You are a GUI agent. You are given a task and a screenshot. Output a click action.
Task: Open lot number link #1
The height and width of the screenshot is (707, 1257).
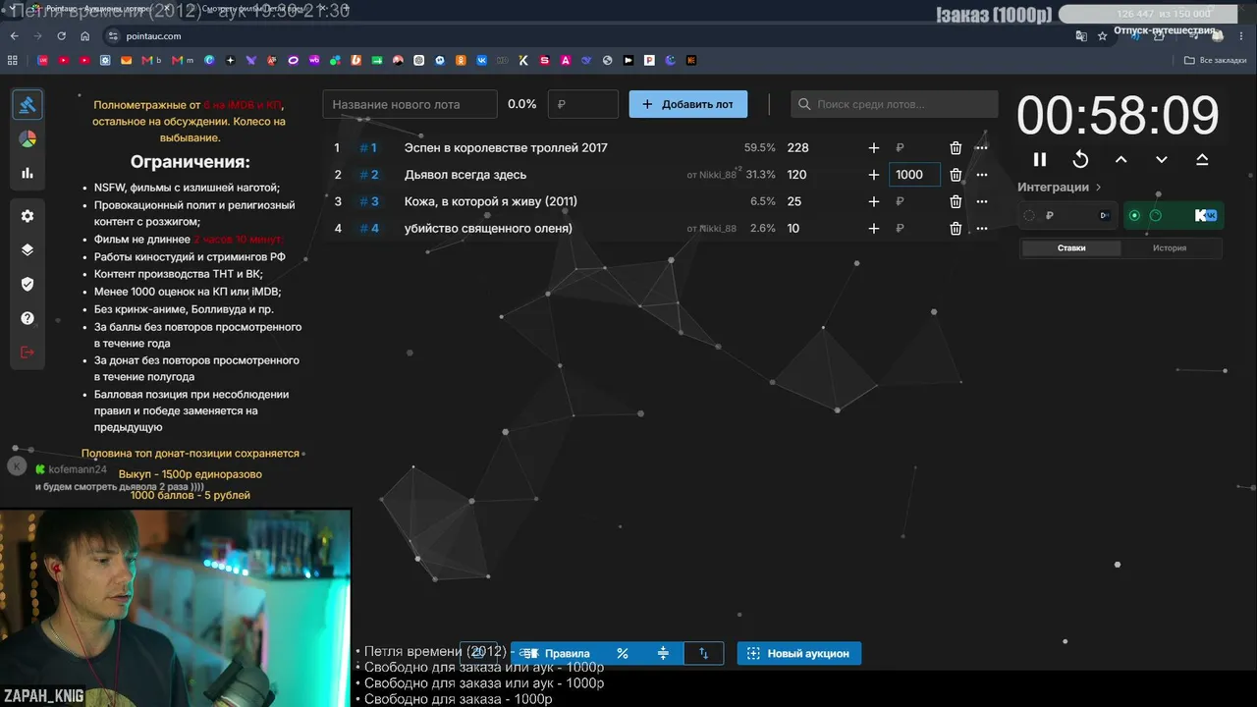coord(368,148)
